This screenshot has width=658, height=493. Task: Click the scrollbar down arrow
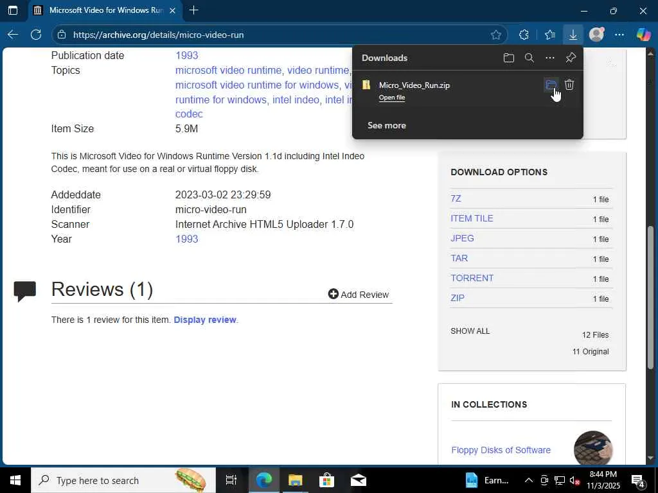pyautogui.click(x=650, y=458)
